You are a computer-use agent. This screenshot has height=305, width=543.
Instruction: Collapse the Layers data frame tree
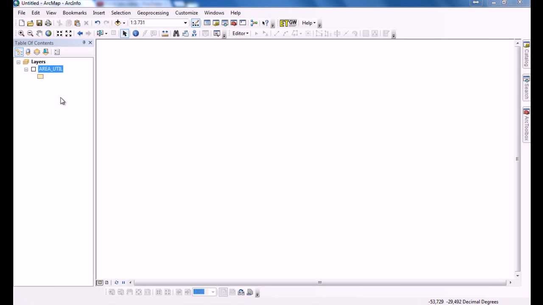coord(19,62)
